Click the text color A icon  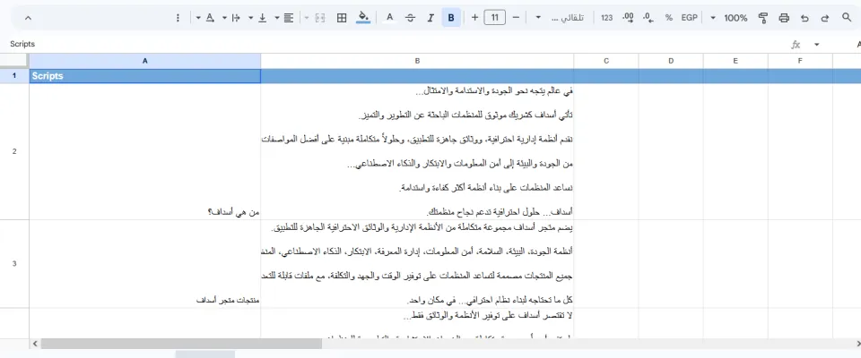point(390,18)
